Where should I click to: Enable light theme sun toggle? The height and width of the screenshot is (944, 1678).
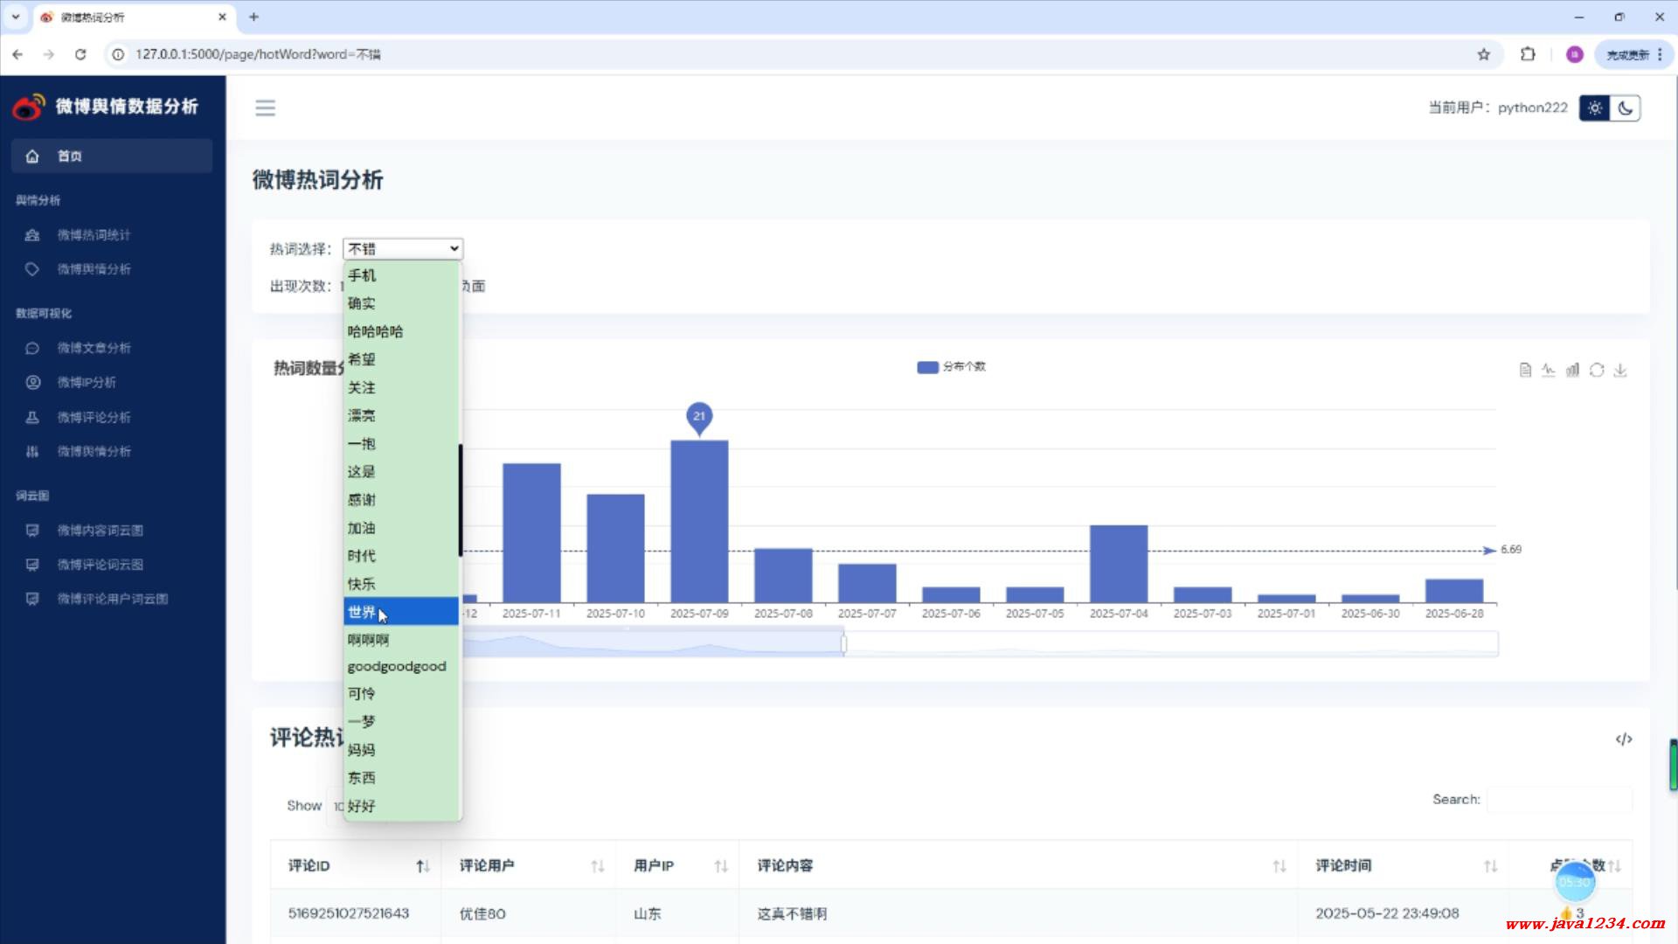(1595, 108)
